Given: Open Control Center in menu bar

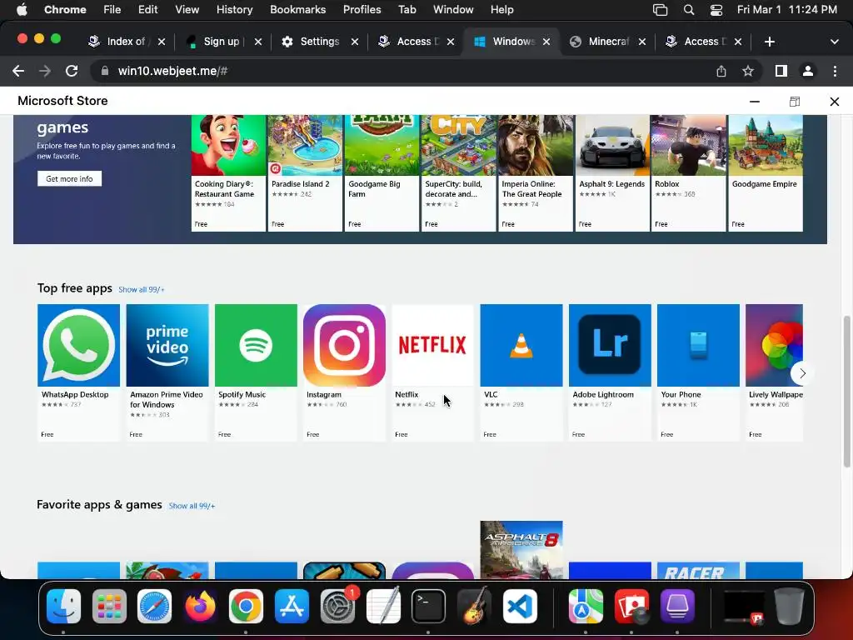Looking at the screenshot, I should tap(716, 9).
